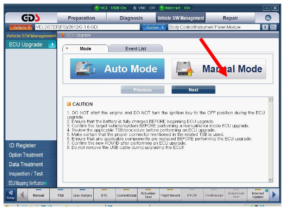
Task: Click the camera screenshot icon
Action: pyautogui.click(x=265, y=27)
